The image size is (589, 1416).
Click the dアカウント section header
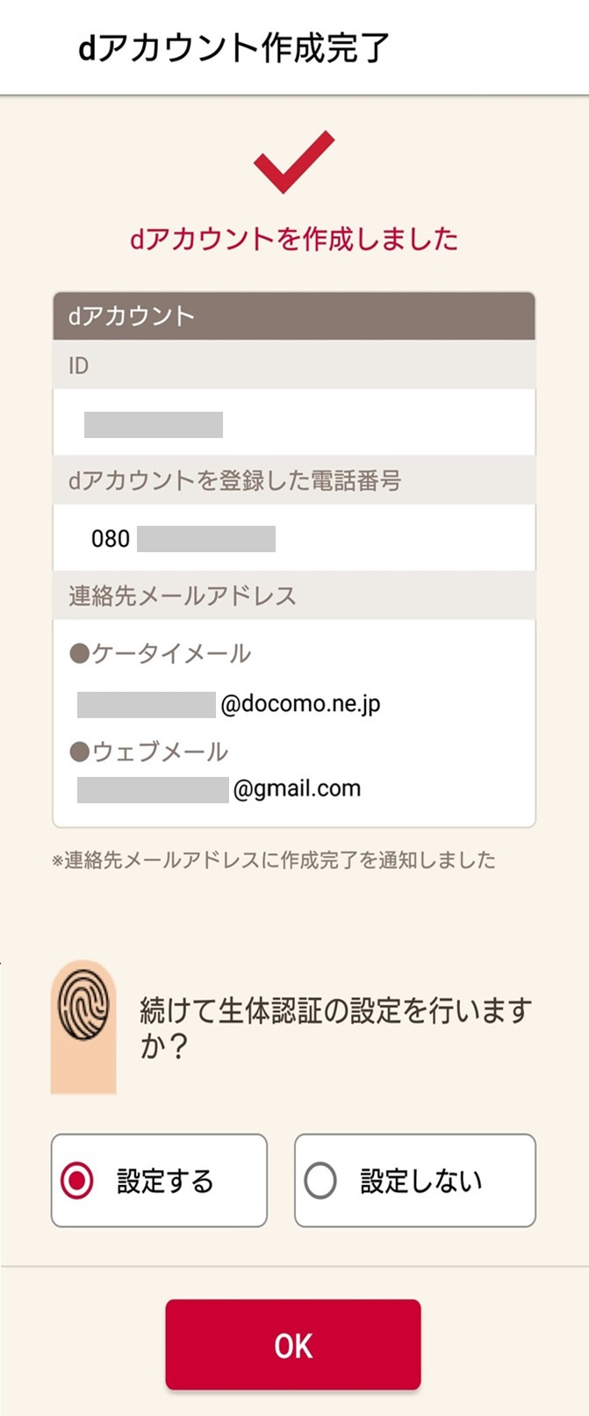point(294,316)
